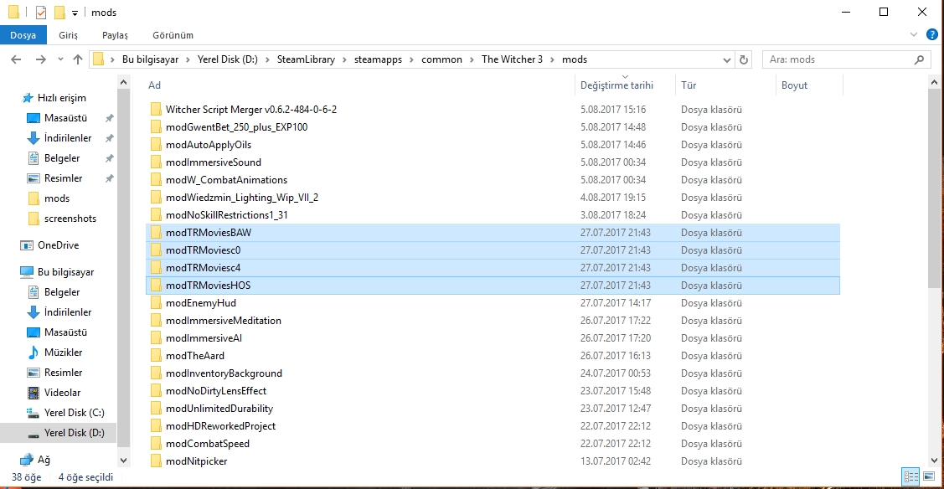Select the modCombatSpeed folder icon
Screen dimensions: 944x489
(156, 443)
